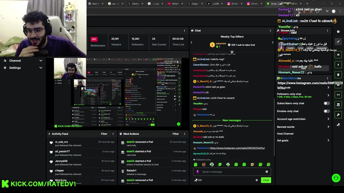Switch to the xqc Google tab
The height and width of the screenshot is (193, 344).
point(116,3)
